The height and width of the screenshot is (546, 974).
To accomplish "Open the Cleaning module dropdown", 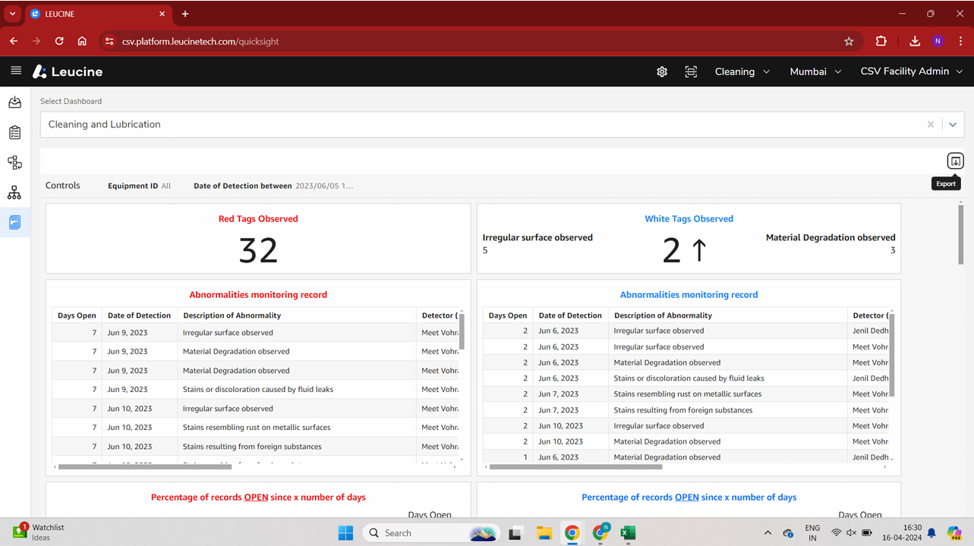I will (x=742, y=71).
